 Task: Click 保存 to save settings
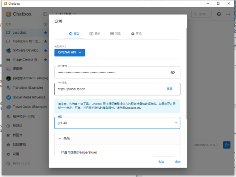coord(178,162)
